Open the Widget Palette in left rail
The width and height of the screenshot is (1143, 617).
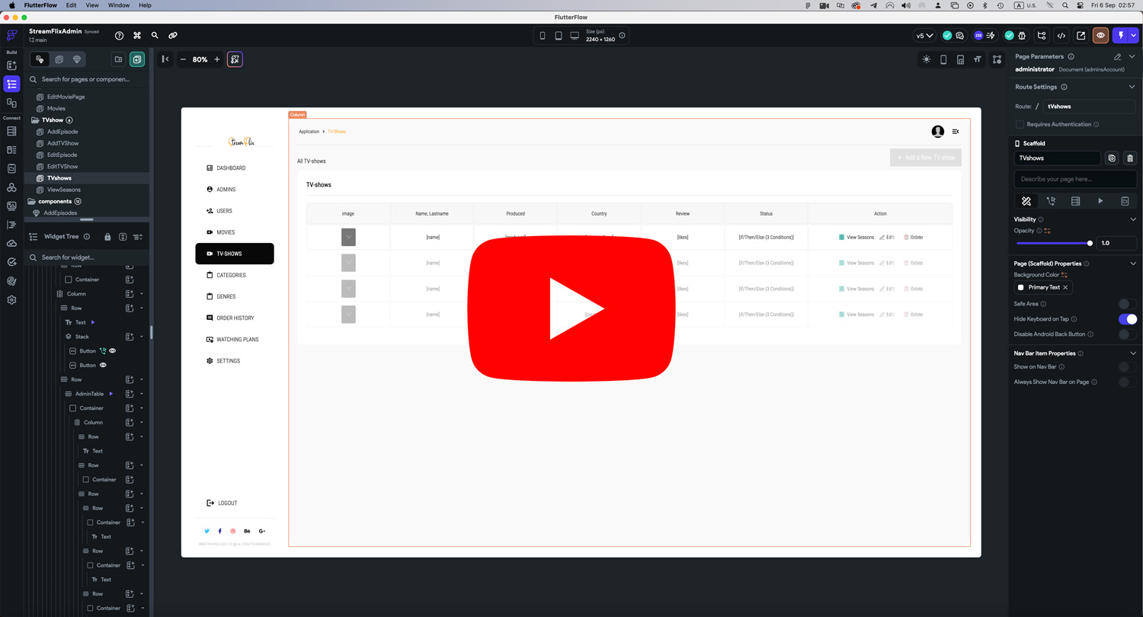(11, 66)
